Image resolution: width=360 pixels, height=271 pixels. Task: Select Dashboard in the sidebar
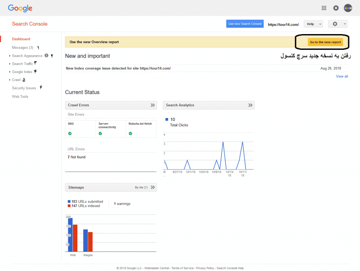pos(21,39)
